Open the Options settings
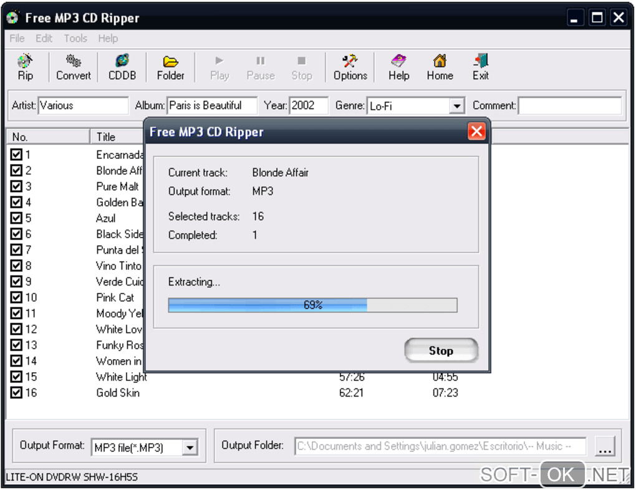Image resolution: width=636 pixels, height=490 pixels. (350, 67)
